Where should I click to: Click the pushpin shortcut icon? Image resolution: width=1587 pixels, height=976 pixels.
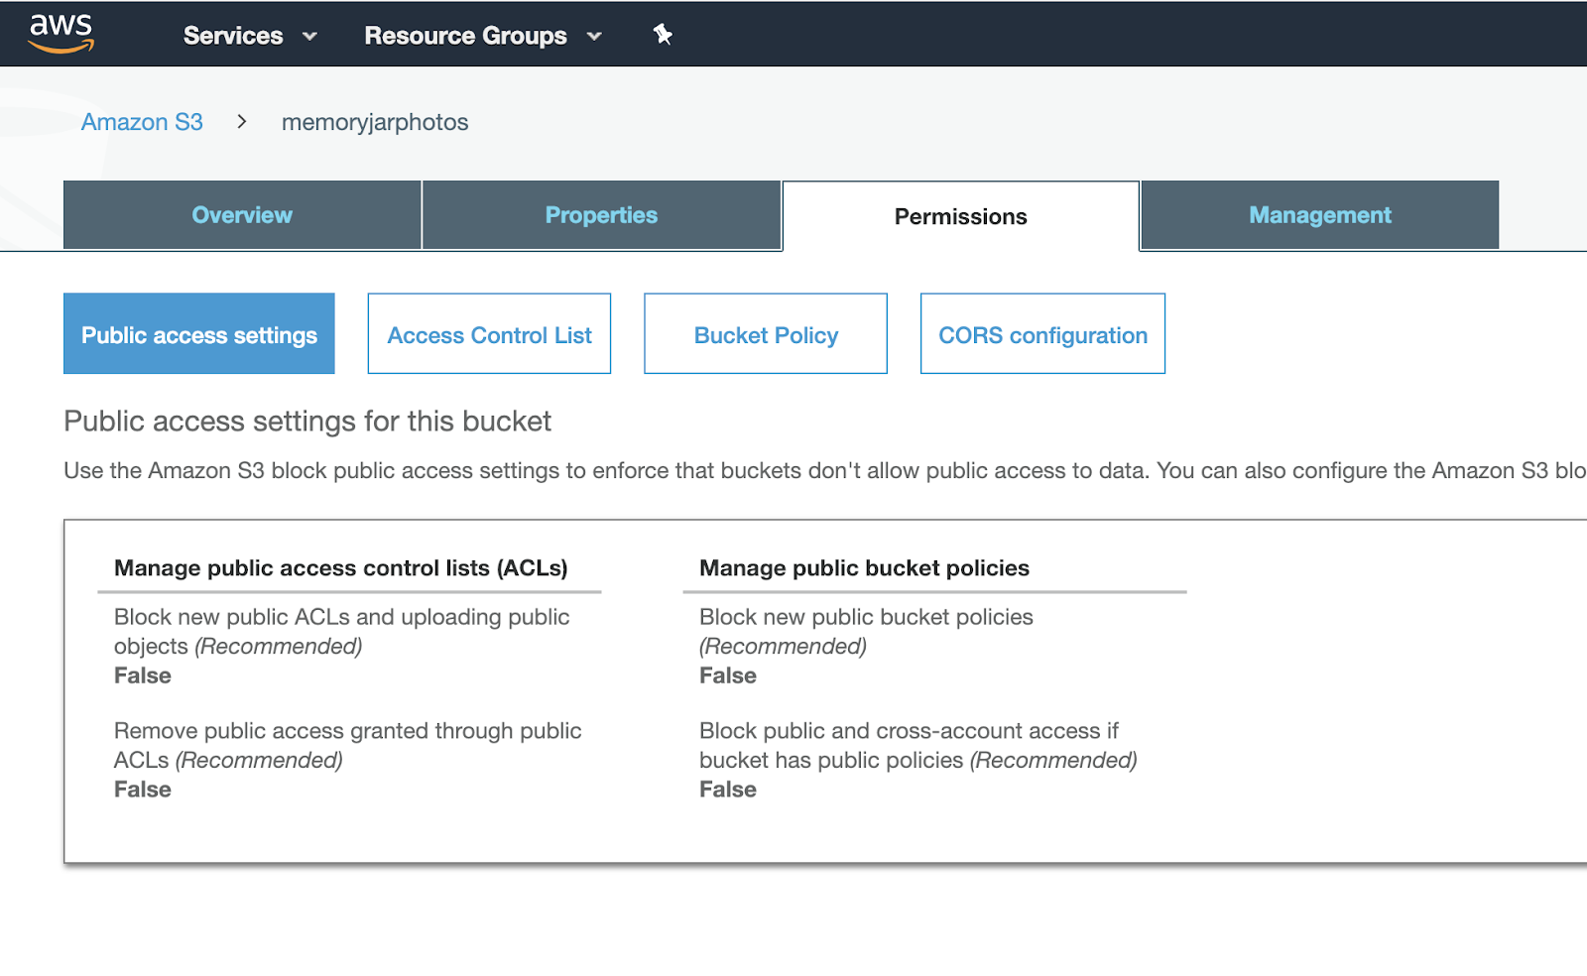tap(663, 35)
